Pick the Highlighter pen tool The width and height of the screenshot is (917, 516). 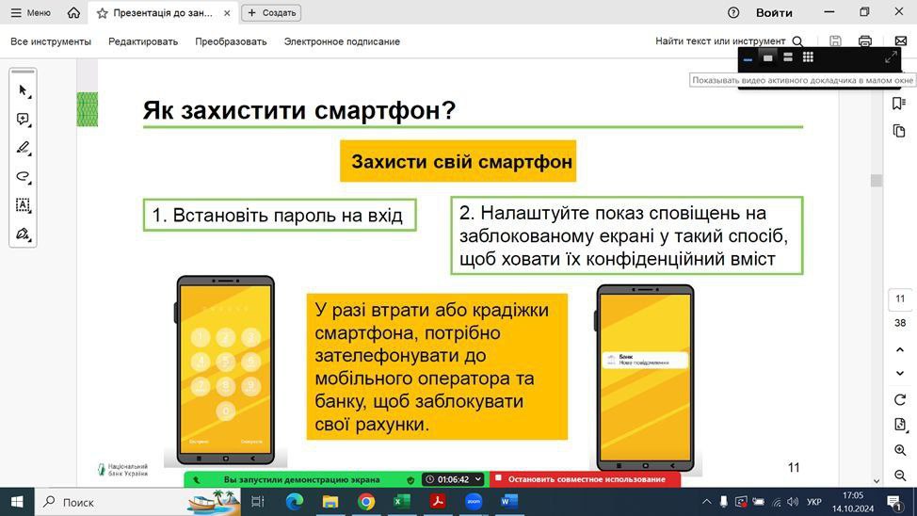pyautogui.click(x=24, y=148)
